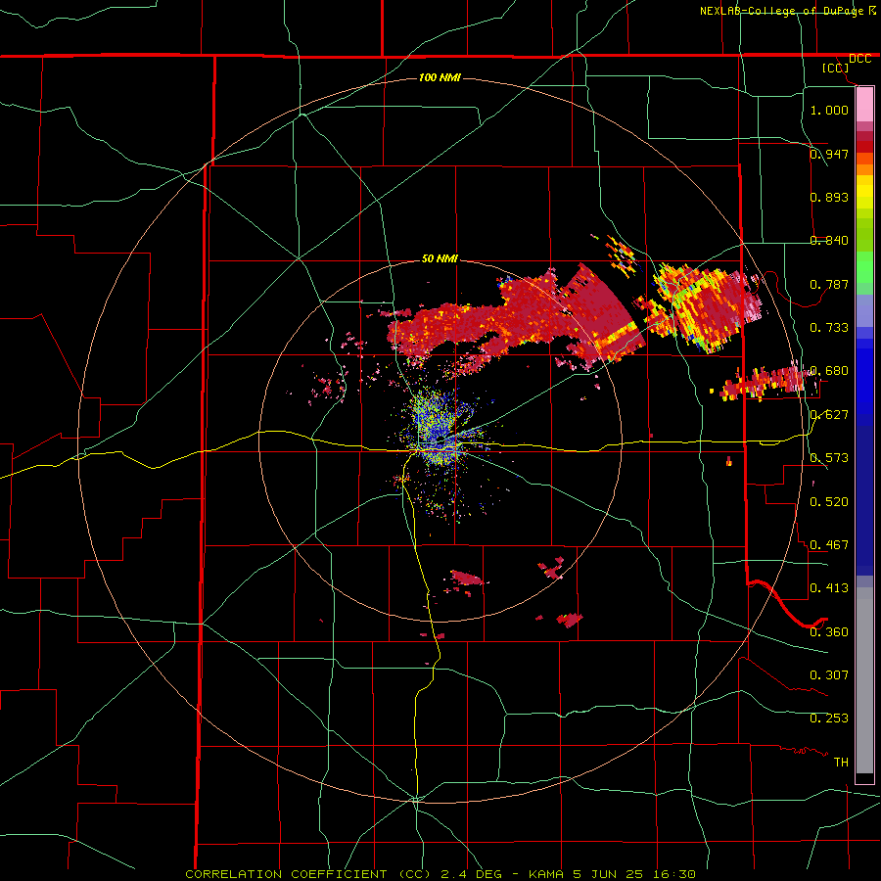The height and width of the screenshot is (881, 881).
Task: Click the 0.307 legend value
Action: point(829,675)
